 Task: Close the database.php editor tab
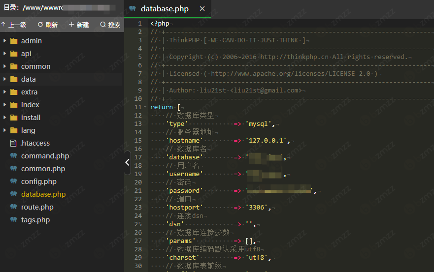(x=202, y=9)
